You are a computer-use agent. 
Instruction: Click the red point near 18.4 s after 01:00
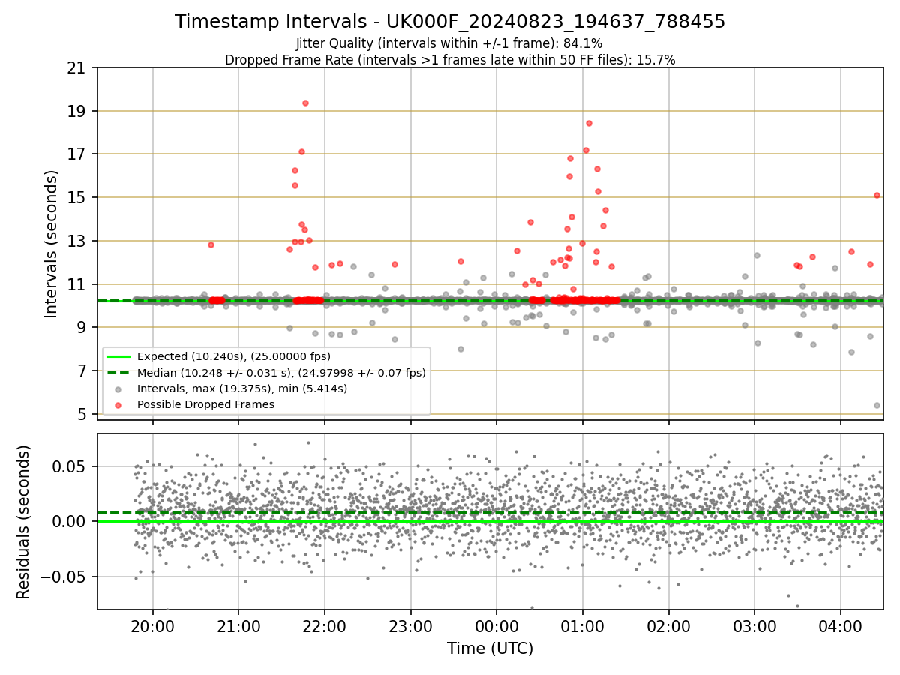(589, 123)
